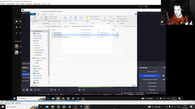
Task: Delete scene trash icon under Szenen
Action: tap(27, 90)
